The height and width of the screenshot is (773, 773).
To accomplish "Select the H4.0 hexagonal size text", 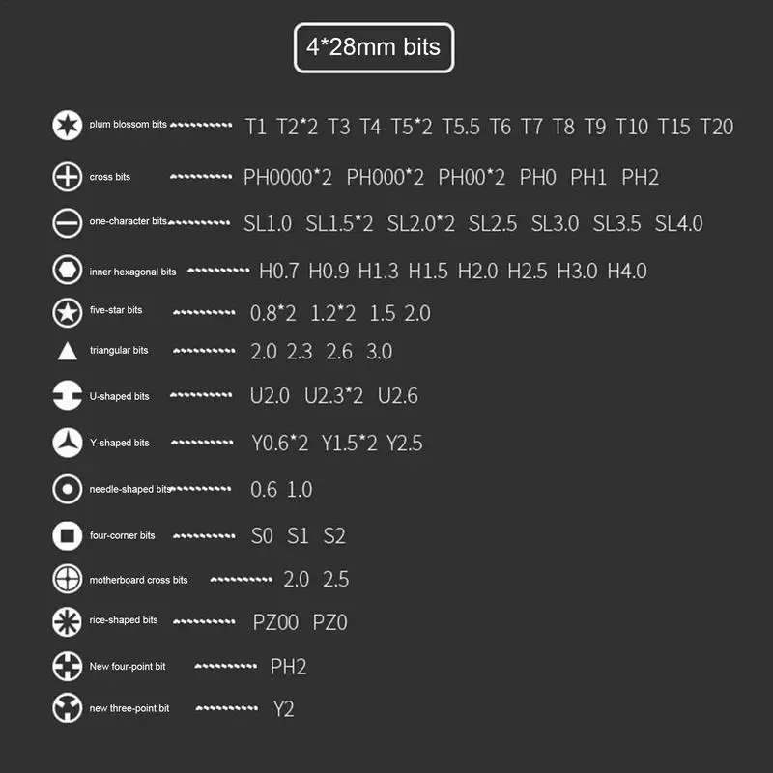I will (627, 272).
